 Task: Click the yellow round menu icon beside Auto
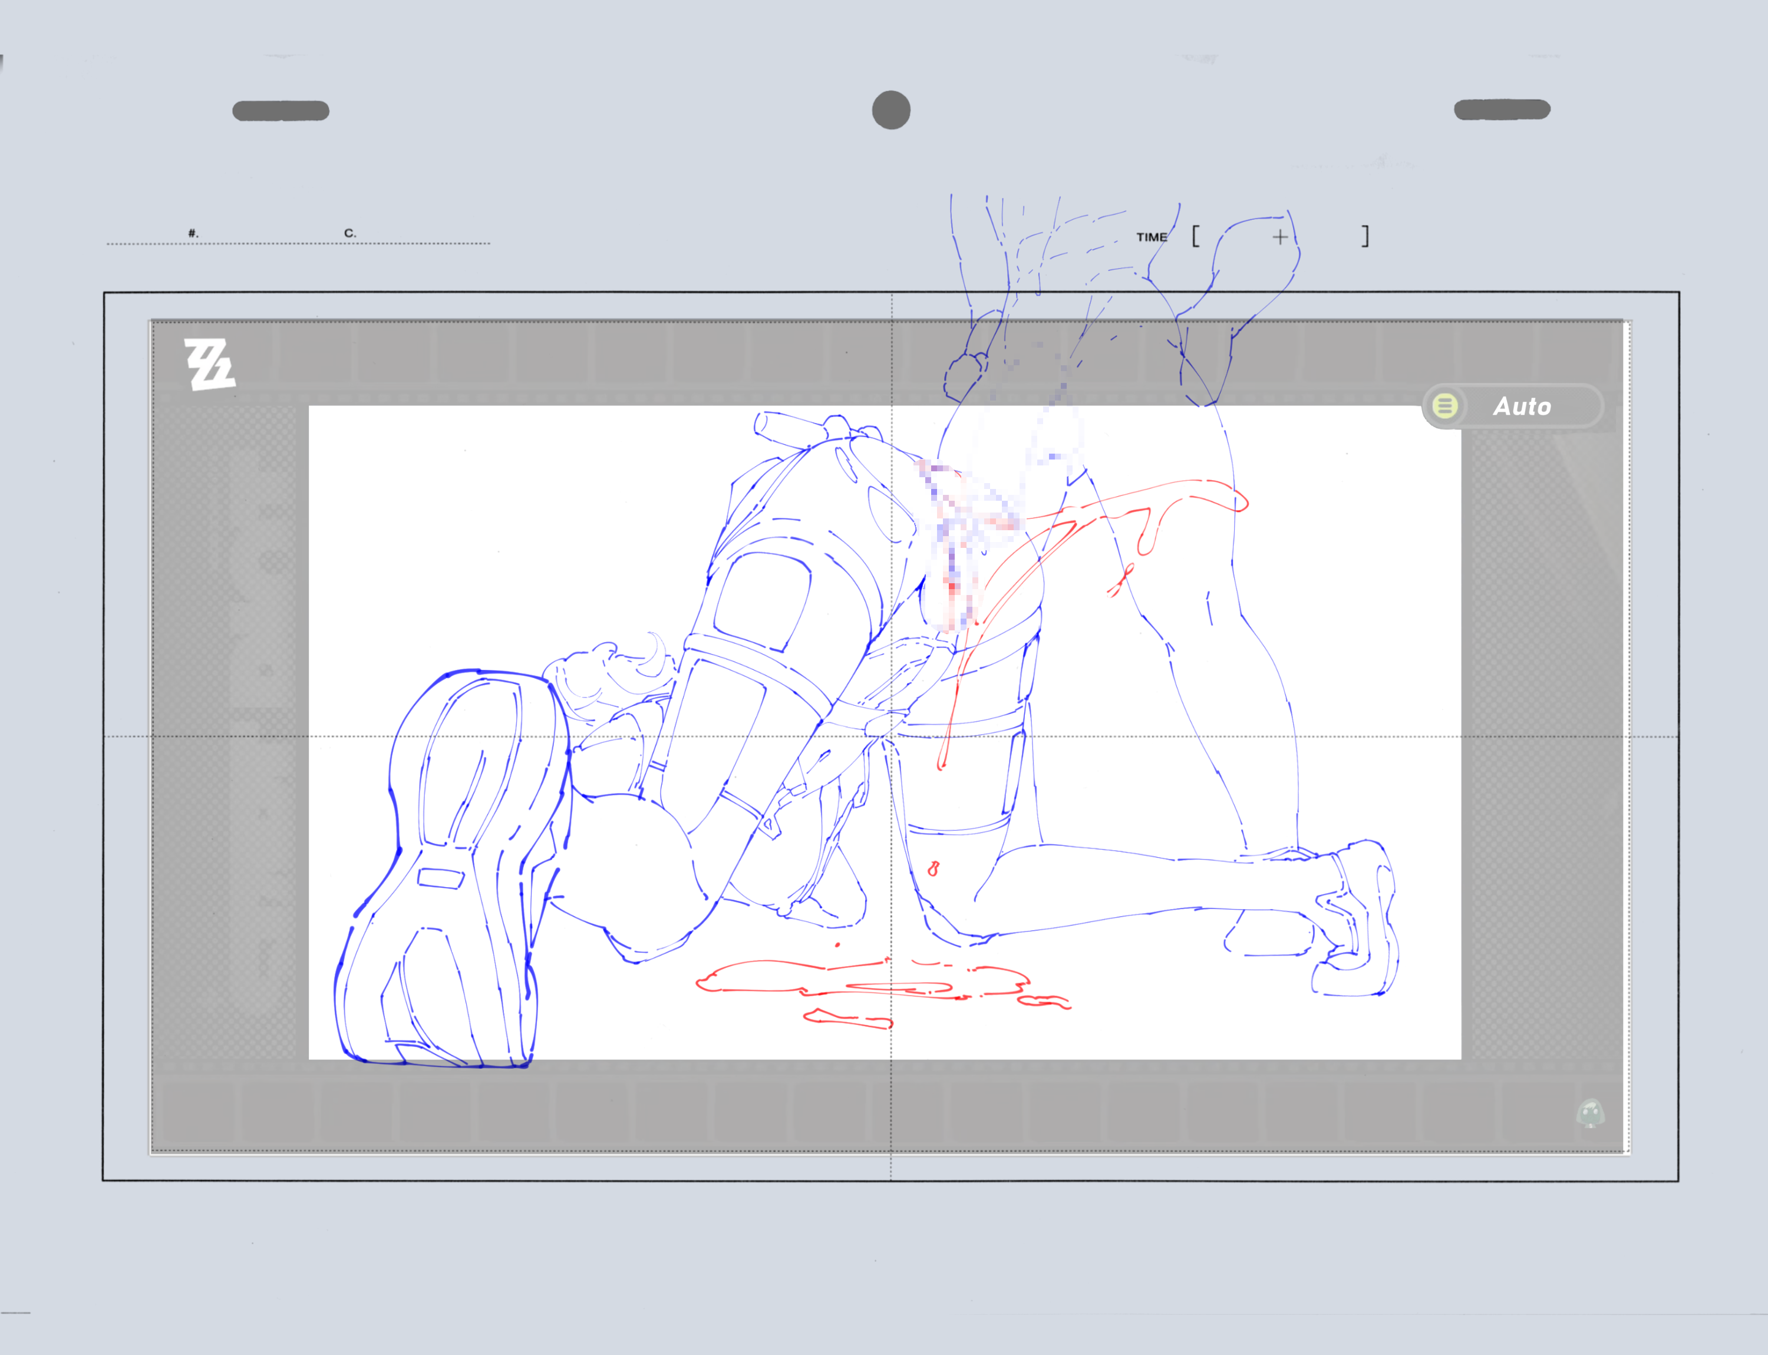pyautogui.click(x=1444, y=406)
